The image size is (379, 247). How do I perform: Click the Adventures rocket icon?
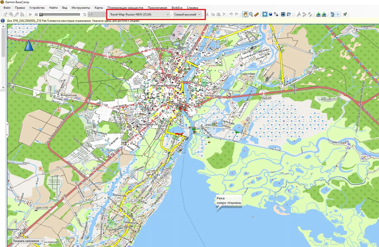345,14
